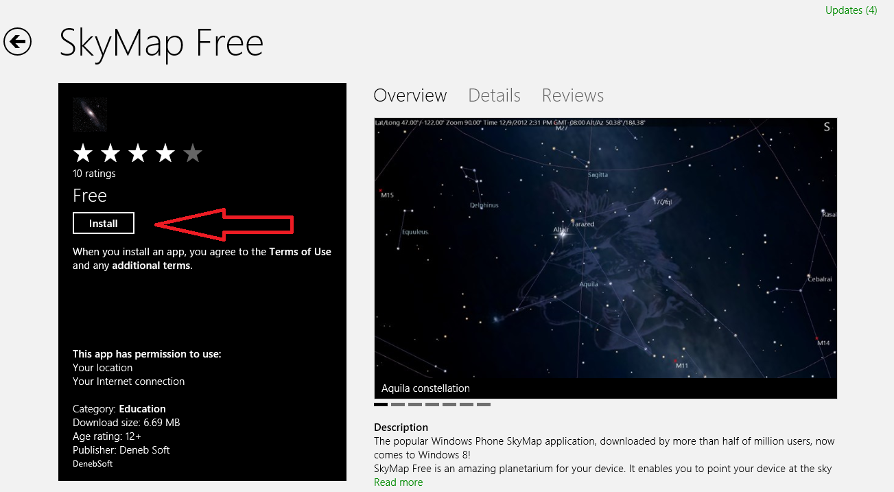
Task: Install the SkyMap Free app
Action: point(104,223)
